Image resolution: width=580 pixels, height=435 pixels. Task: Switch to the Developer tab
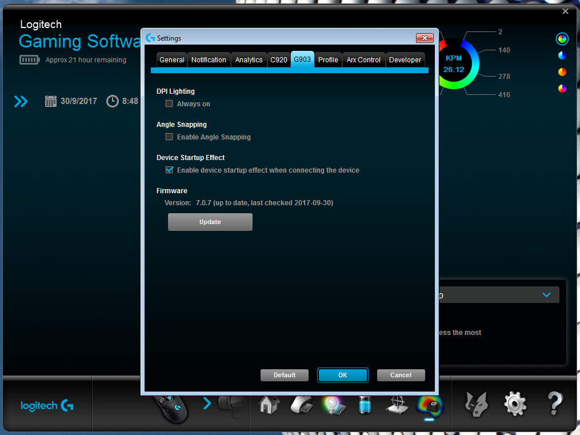[x=405, y=60]
